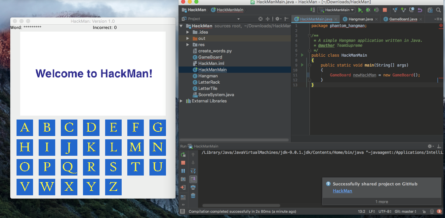Toggle tool window bars via bottom-left icon
Screen dimensions: 445x218
click(x=182, y=211)
